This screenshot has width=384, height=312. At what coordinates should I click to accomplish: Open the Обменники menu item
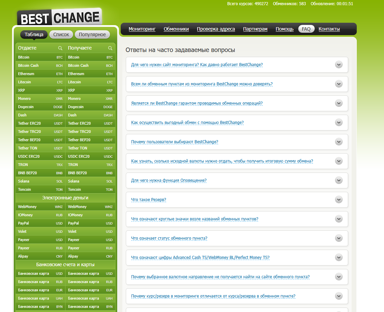click(176, 29)
